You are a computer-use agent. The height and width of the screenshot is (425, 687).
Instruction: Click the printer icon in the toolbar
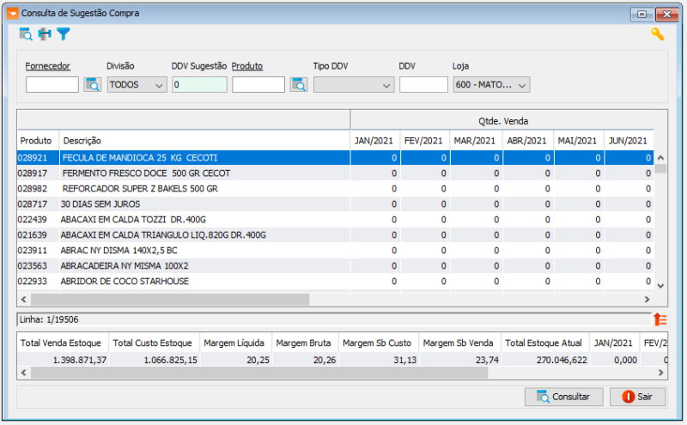click(x=45, y=34)
